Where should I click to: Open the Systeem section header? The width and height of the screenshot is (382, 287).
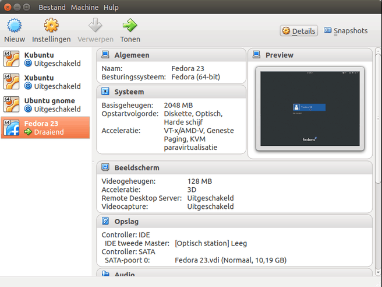click(171, 92)
